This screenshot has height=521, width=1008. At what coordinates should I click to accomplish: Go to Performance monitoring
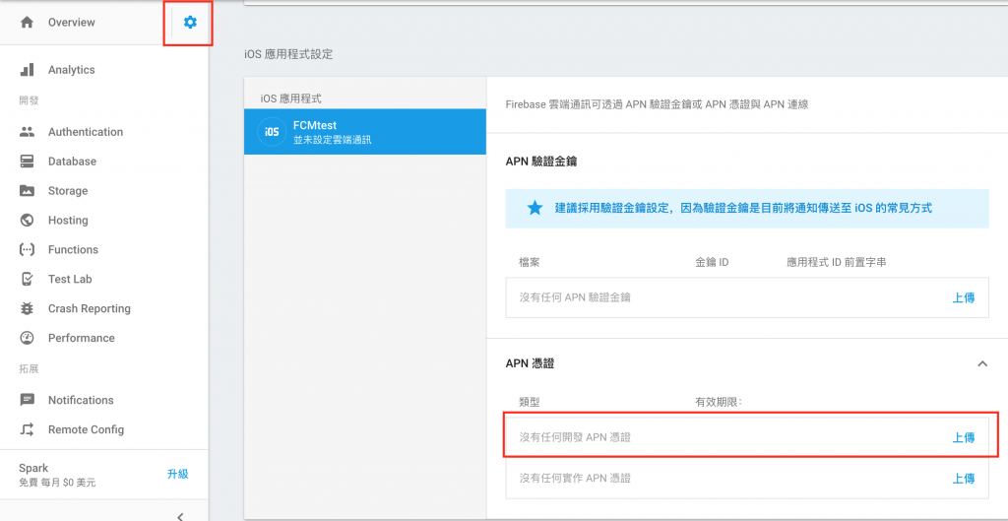click(x=81, y=338)
